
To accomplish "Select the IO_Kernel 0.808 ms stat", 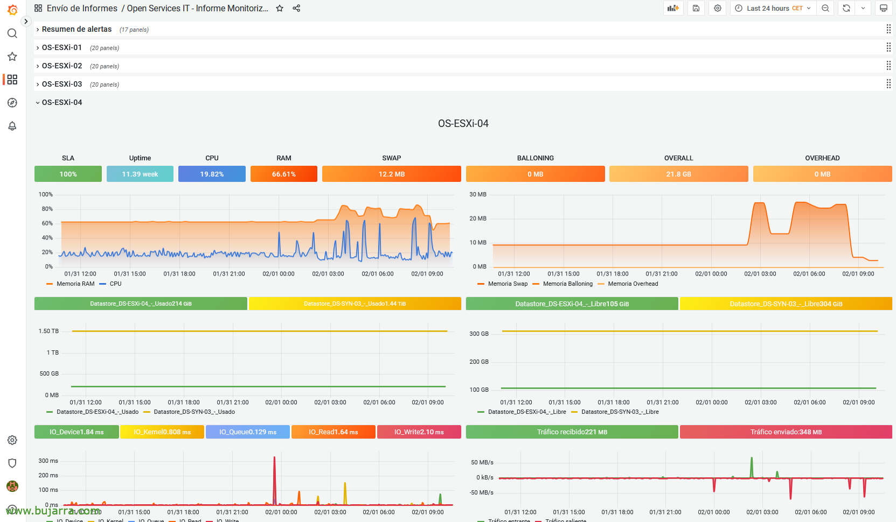I will [x=162, y=432].
